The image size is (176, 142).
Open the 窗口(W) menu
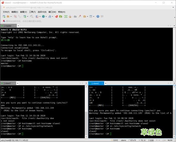pos(52,12)
